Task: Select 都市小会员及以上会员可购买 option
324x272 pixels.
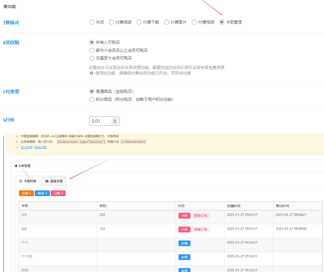Action: click(92, 50)
